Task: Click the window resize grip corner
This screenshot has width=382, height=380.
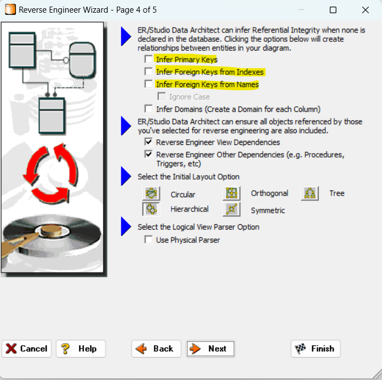Action: (x=377, y=374)
